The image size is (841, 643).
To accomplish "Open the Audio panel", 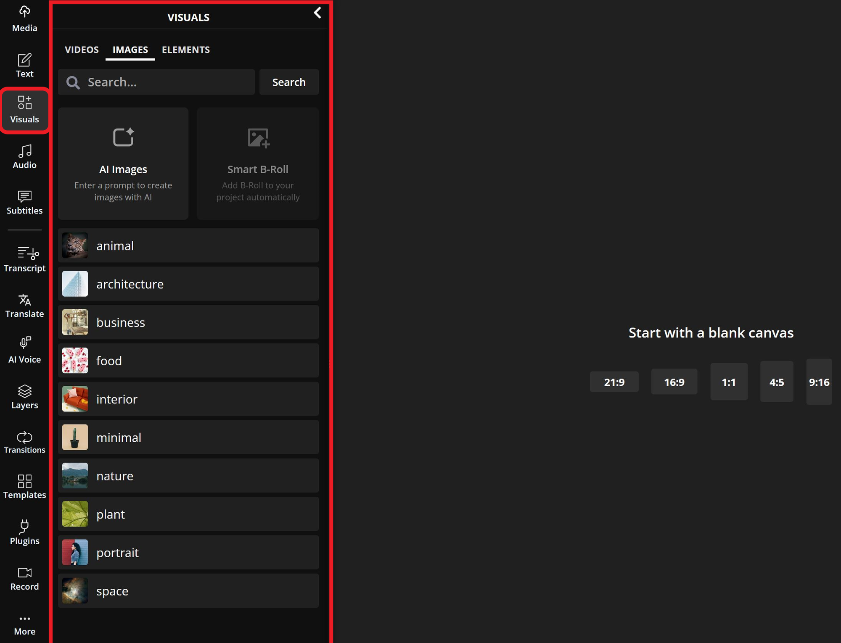I will point(24,157).
